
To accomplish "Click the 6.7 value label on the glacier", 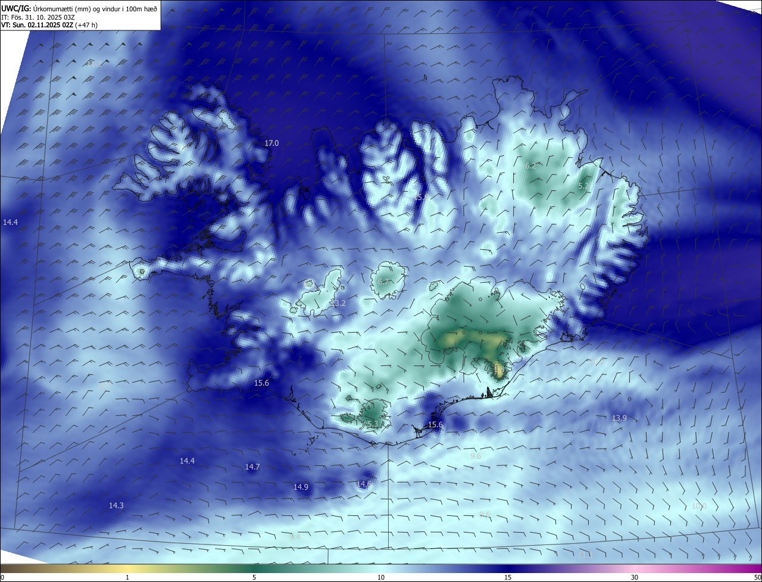I will point(383,282).
